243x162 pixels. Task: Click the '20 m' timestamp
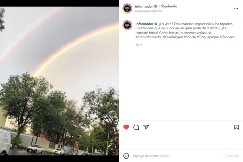[x=139, y=45]
